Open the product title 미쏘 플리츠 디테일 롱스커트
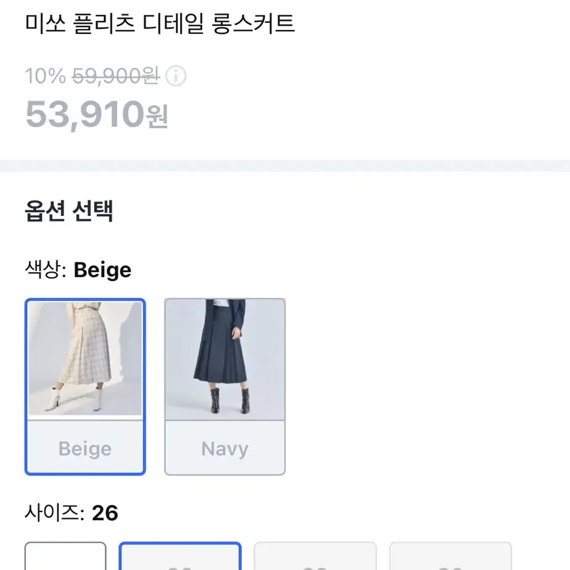Viewport: 570px width, 570px height. point(160,23)
